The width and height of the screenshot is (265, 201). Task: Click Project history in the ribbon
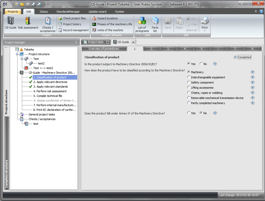(72, 24)
